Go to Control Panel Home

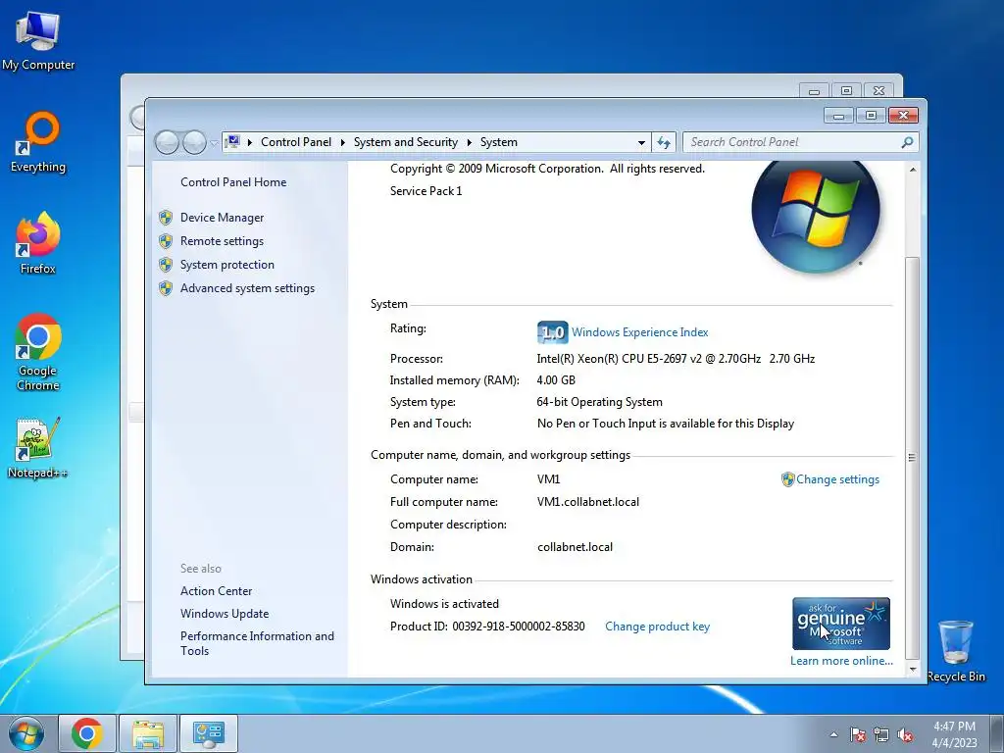233,181
